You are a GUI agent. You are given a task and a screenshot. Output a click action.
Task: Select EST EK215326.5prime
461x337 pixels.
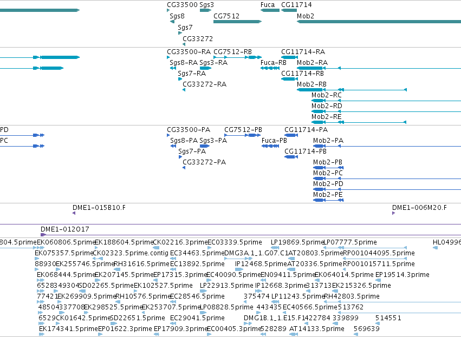tap(362, 286)
